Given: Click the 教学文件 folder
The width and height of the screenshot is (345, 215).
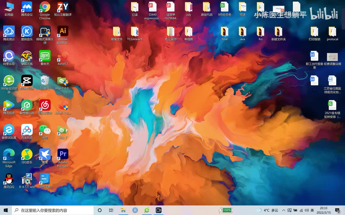Looking at the screenshot, I should (x=116, y=33).
